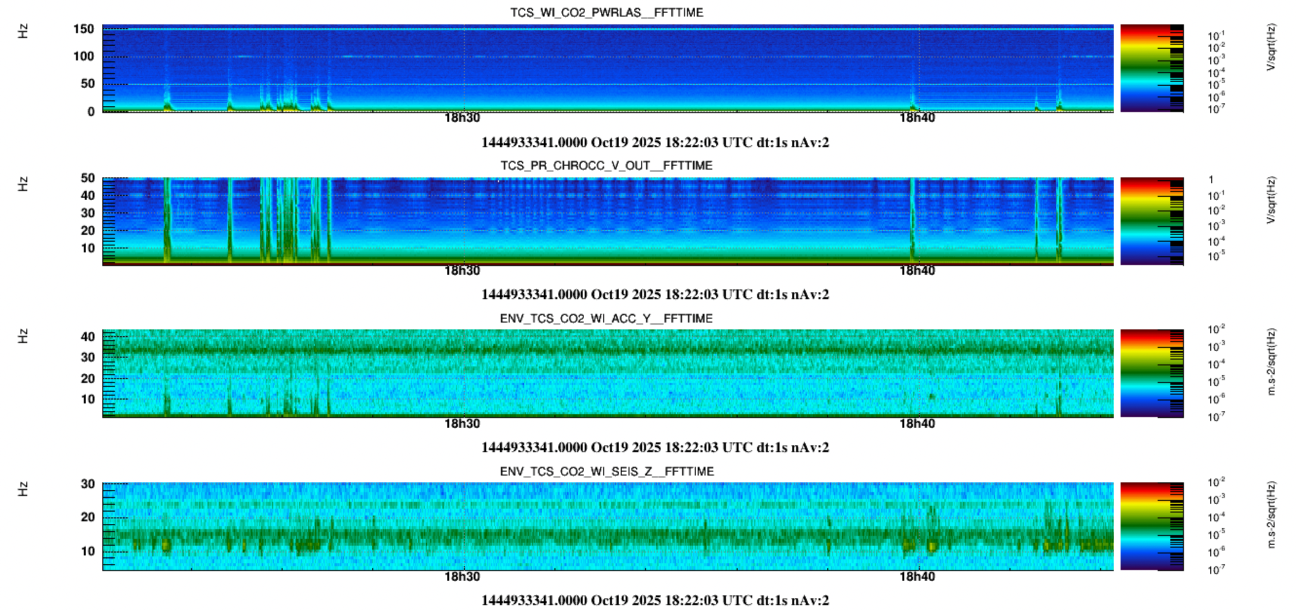Click the TCS_PR_CHROCC_V_OUT__FFTTIME plot title

click(606, 166)
